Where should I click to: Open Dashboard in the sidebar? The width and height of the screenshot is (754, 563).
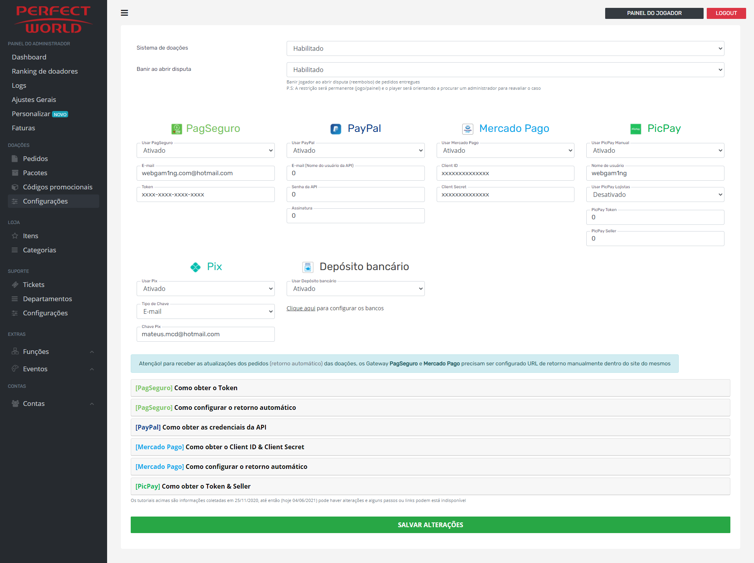29,57
